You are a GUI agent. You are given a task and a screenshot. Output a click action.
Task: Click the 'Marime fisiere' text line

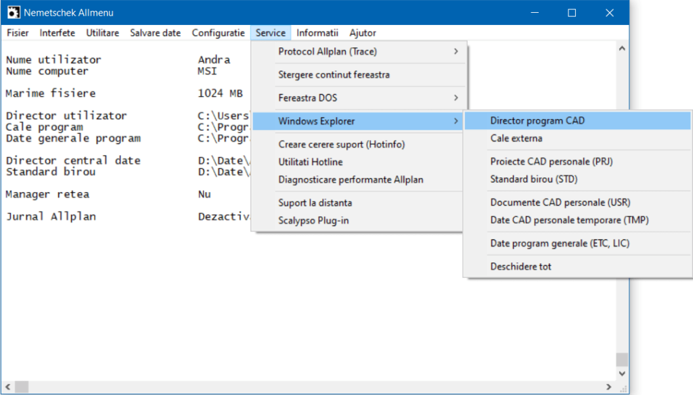click(x=50, y=93)
